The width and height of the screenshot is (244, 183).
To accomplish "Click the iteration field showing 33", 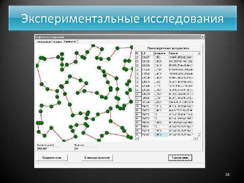I will (86, 149).
